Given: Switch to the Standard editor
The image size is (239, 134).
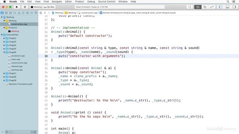Looking at the screenshot, I should coord(198,7).
